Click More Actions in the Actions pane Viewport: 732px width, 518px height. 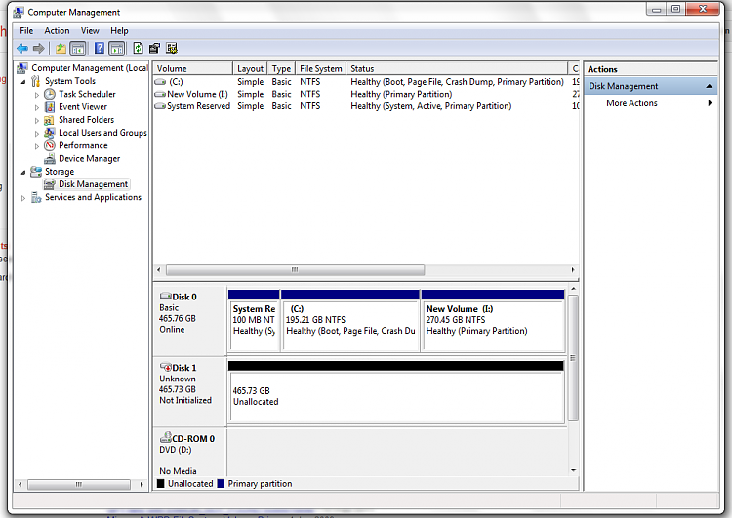tap(631, 103)
